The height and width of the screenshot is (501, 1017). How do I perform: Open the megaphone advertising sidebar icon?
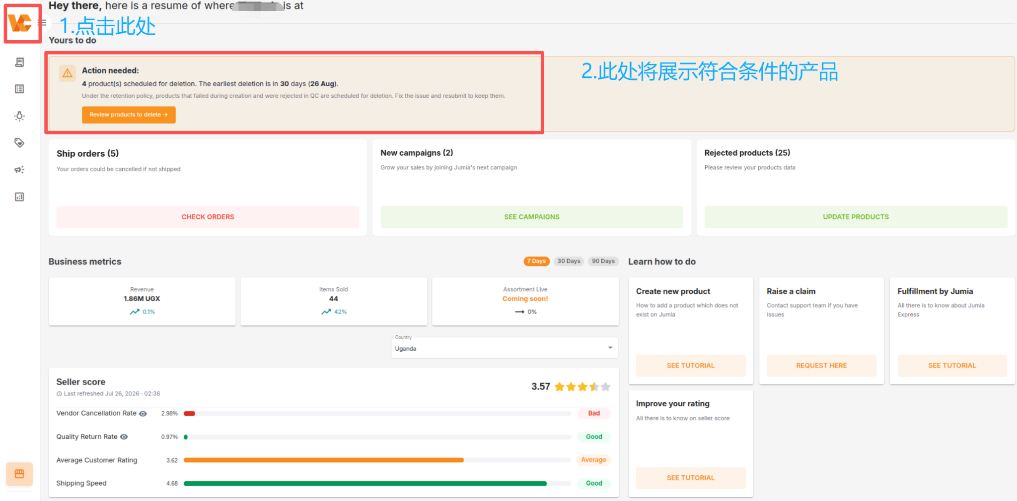19,170
